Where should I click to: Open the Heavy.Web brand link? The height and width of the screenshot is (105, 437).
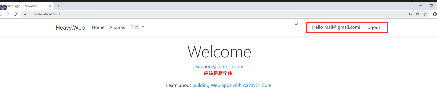pyautogui.click(x=70, y=27)
